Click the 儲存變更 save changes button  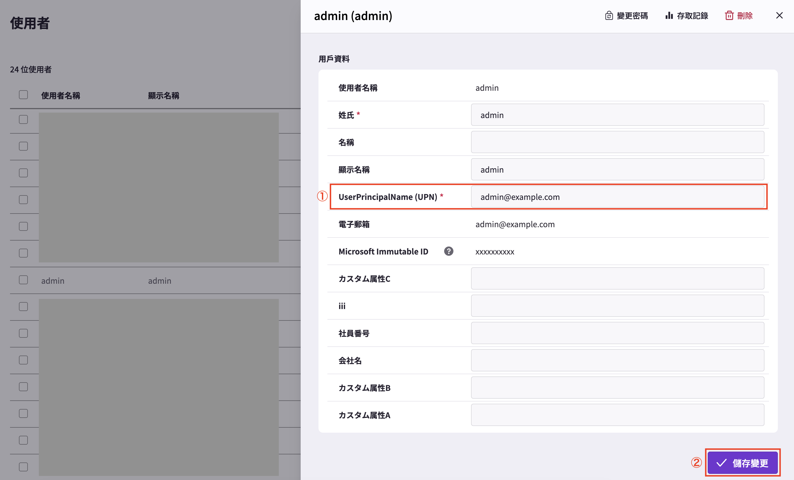coord(742,462)
